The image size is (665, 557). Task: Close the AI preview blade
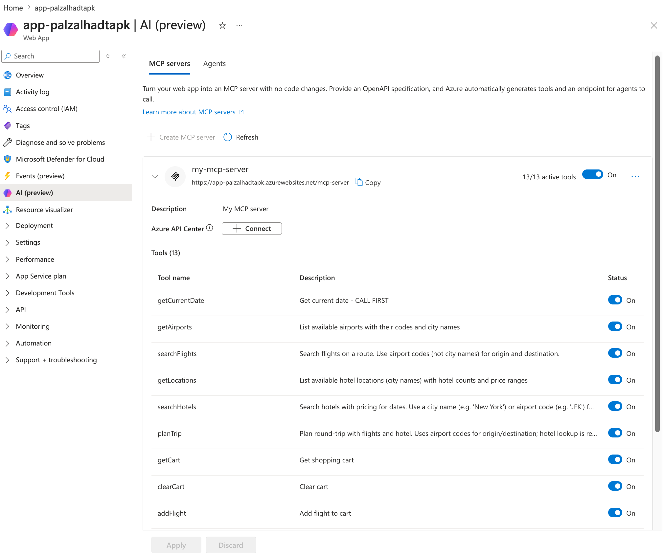[x=654, y=26]
